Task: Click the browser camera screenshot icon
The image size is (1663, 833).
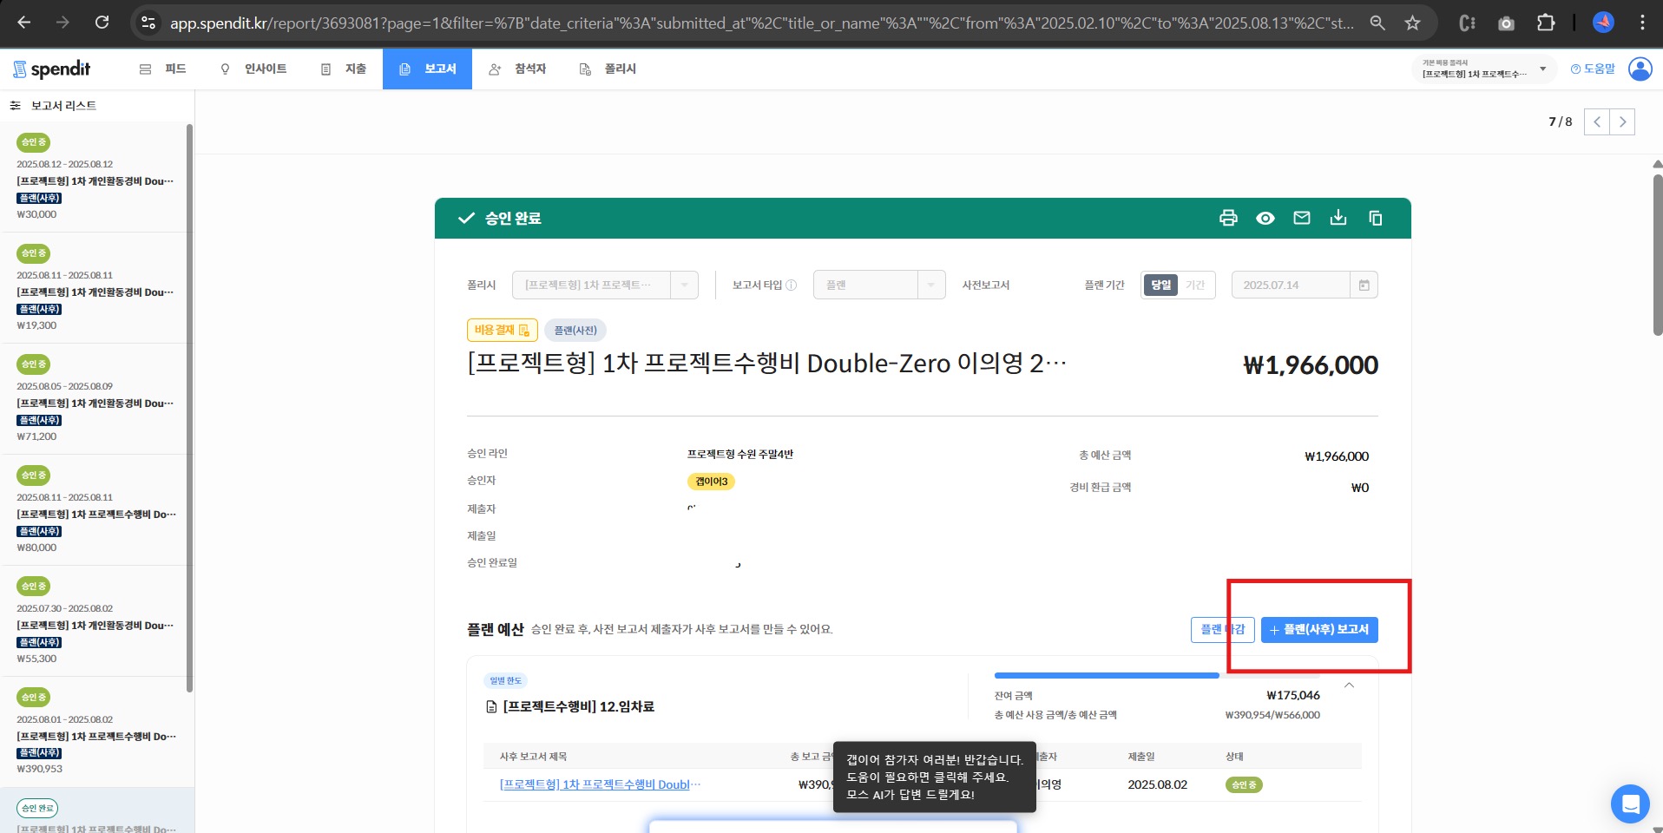Action: point(1507,23)
